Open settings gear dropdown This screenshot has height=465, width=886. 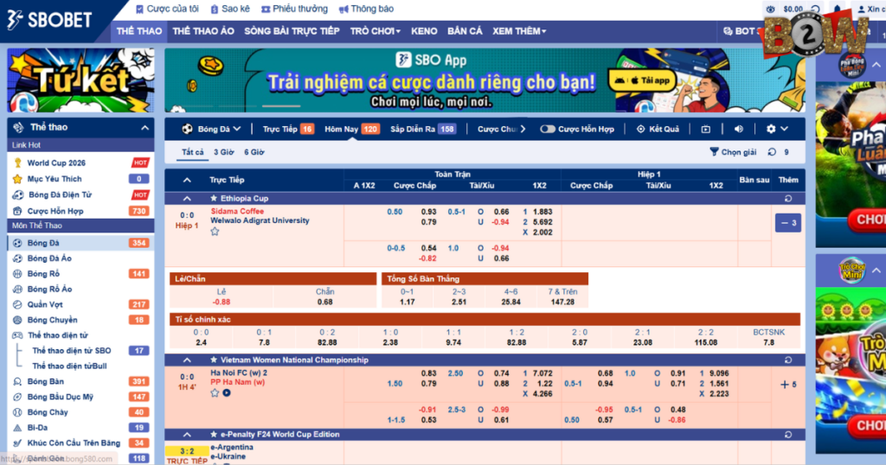pos(777,130)
